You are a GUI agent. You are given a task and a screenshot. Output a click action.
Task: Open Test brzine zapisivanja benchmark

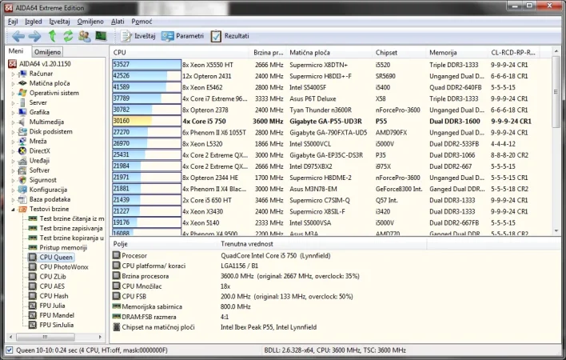click(x=71, y=228)
